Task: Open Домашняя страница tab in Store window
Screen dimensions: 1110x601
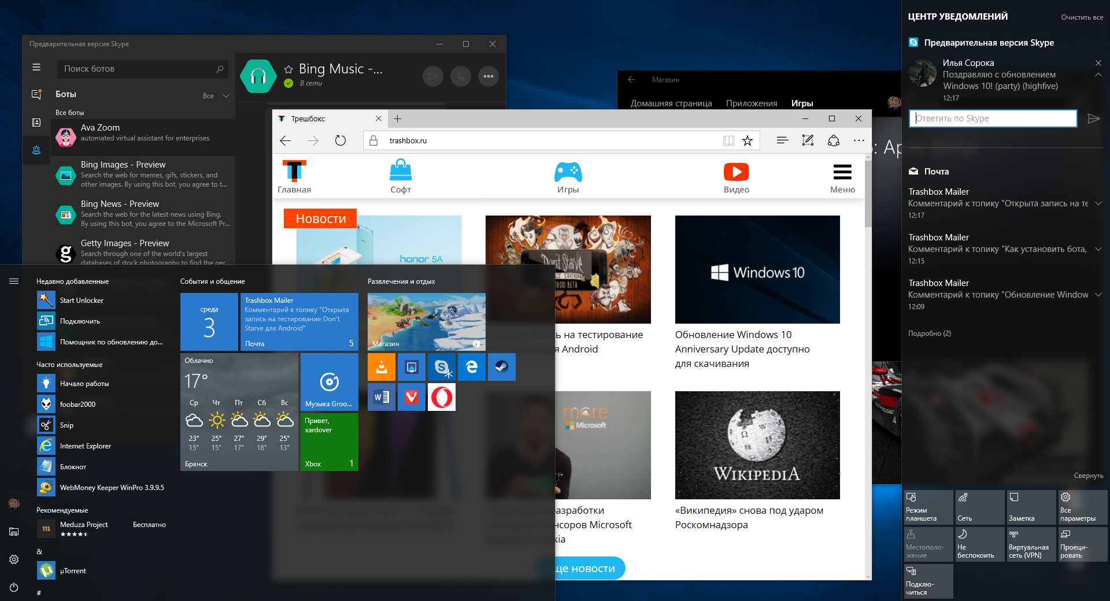Action: coord(671,103)
